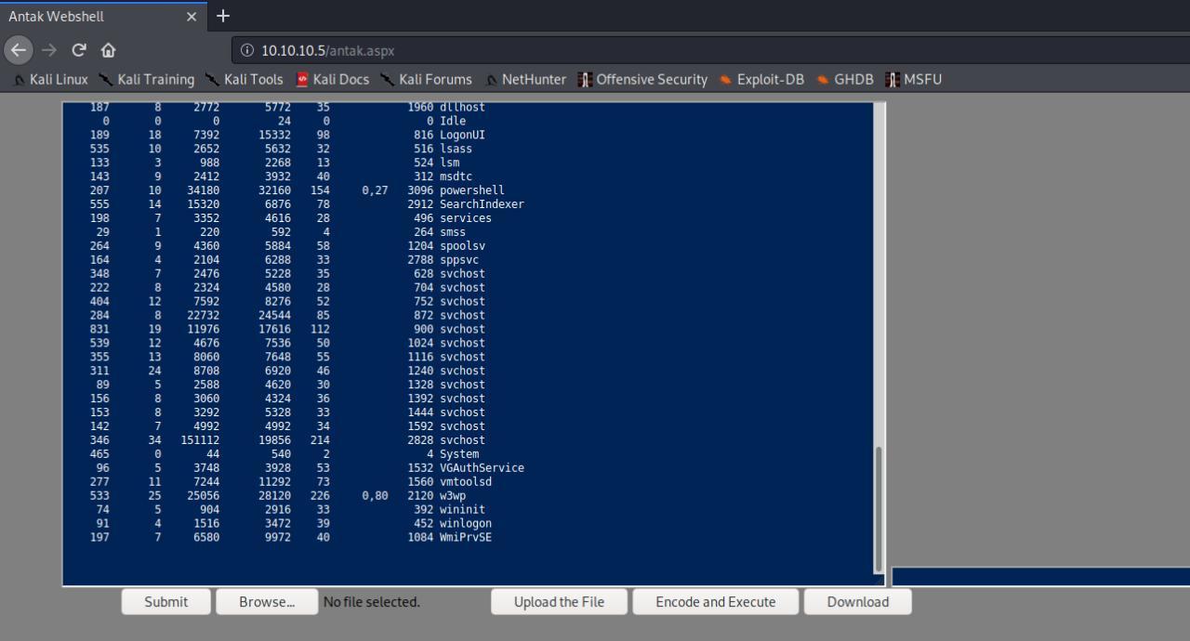Open the Kali Training bookmark

pos(146,80)
